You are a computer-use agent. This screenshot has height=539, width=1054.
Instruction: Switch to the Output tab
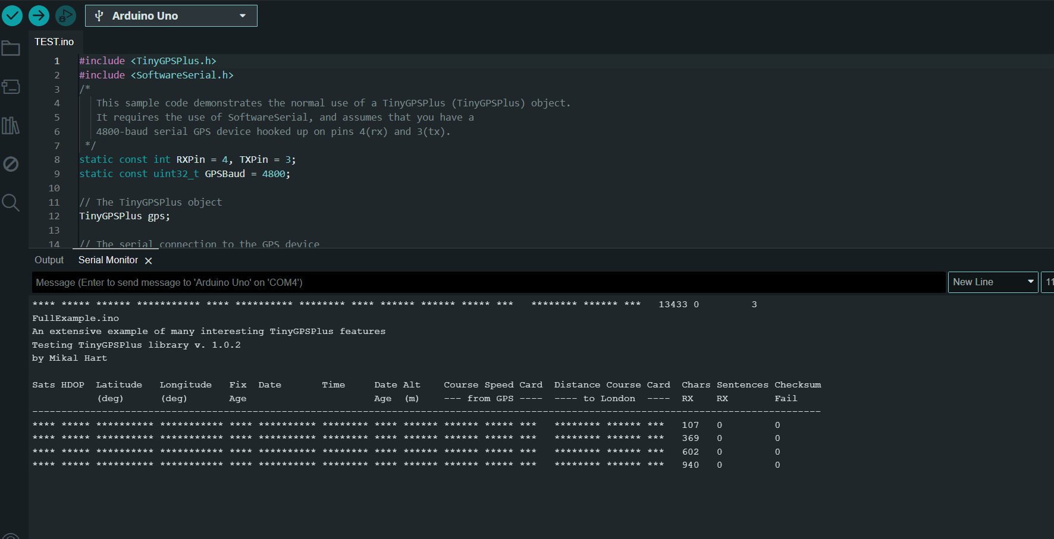tap(49, 260)
